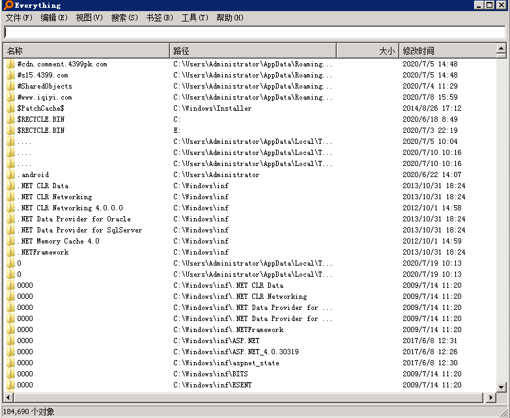Click the date 2020/6/22 14:07
Image resolution: width=510 pixels, height=418 pixels.
(432, 174)
